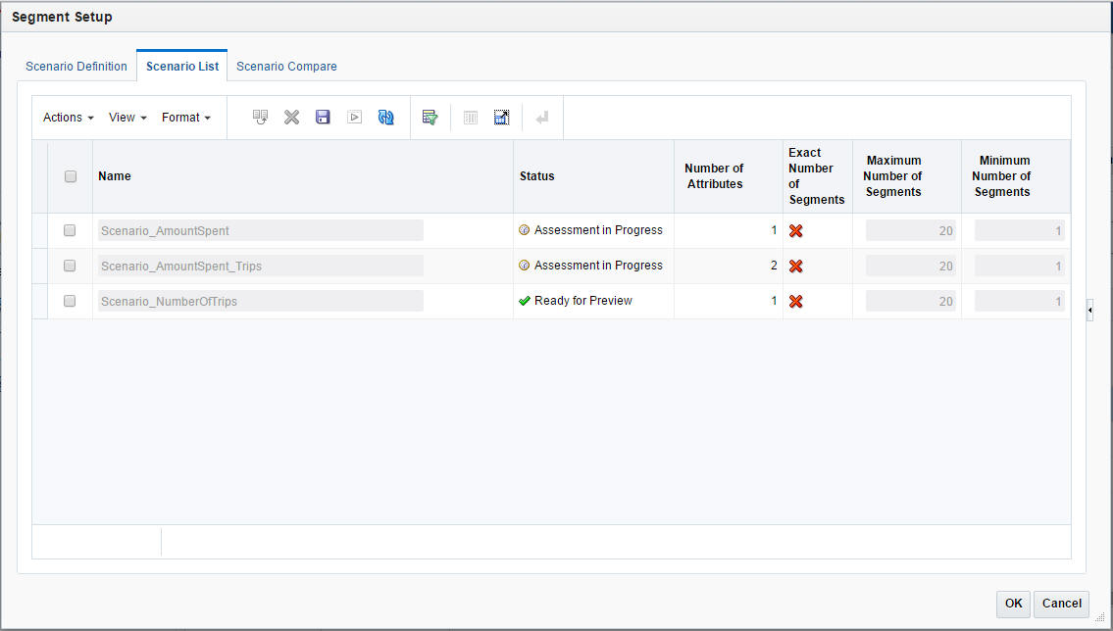1113x631 pixels.
Task: Open the Actions dropdown menu
Action: (68, 117)
